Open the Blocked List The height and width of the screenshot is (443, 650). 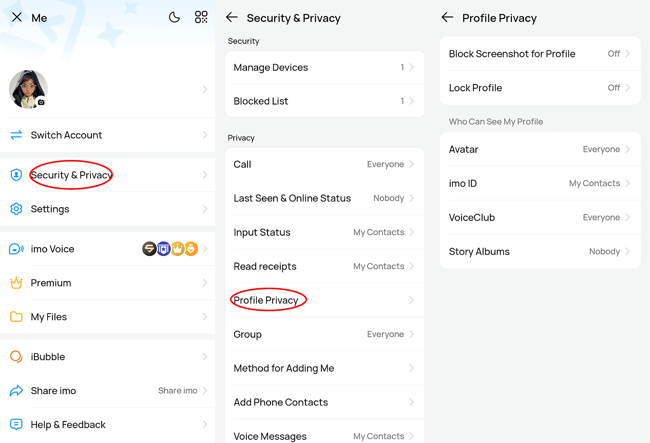coord(324,101)
